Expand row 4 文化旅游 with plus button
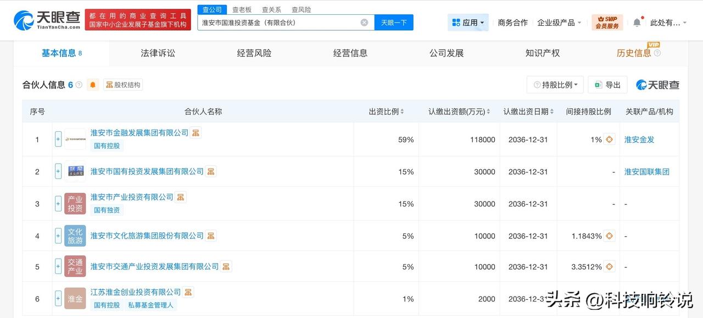This screenshot has width=703, height=318. pos(58,236)
